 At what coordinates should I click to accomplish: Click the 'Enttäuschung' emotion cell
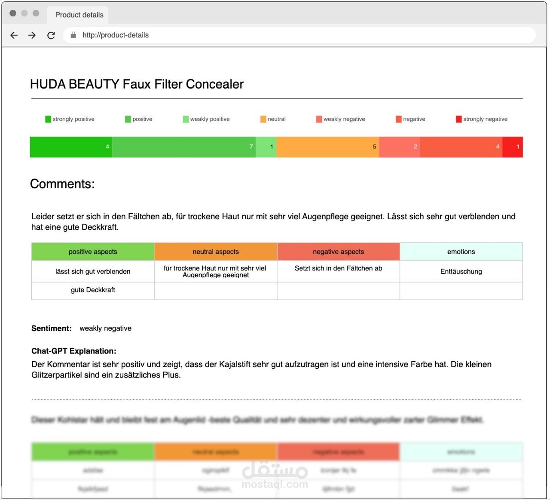tap(461, 271)
